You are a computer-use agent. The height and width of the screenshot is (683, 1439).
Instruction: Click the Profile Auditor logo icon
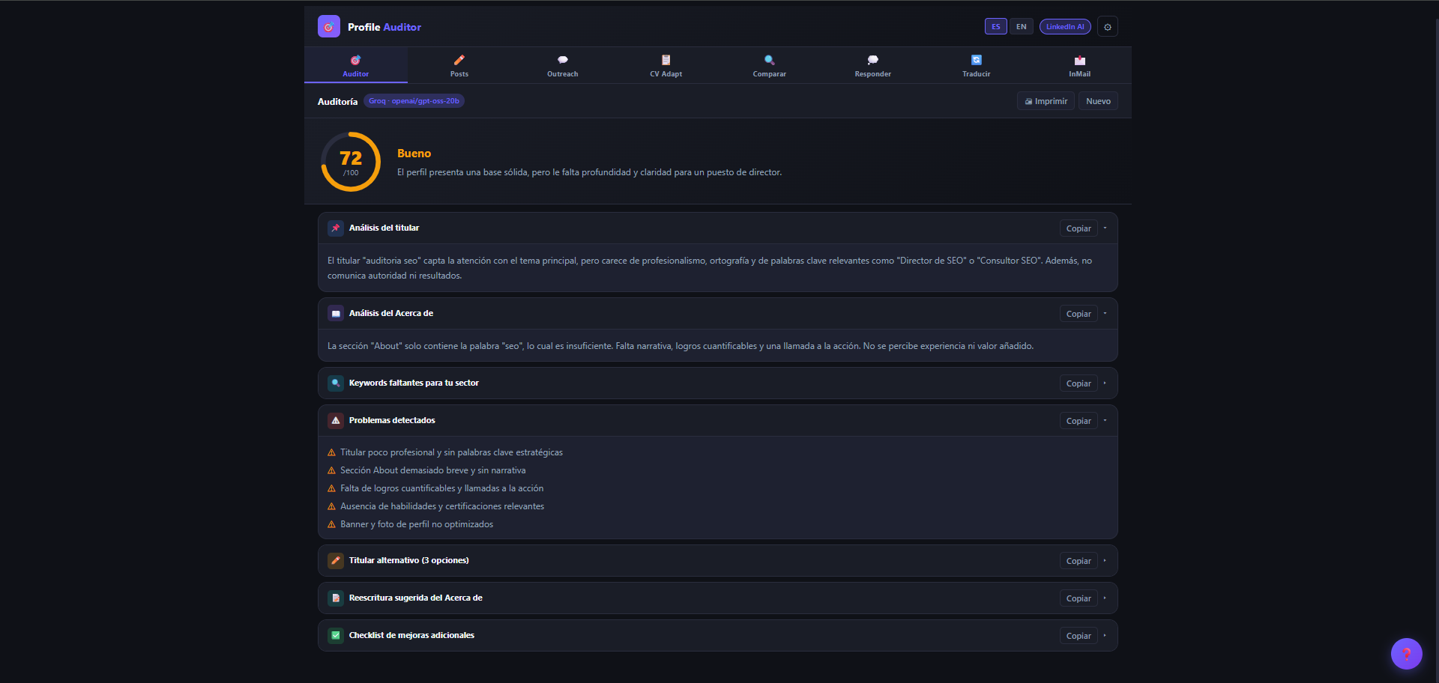[329, 27]
